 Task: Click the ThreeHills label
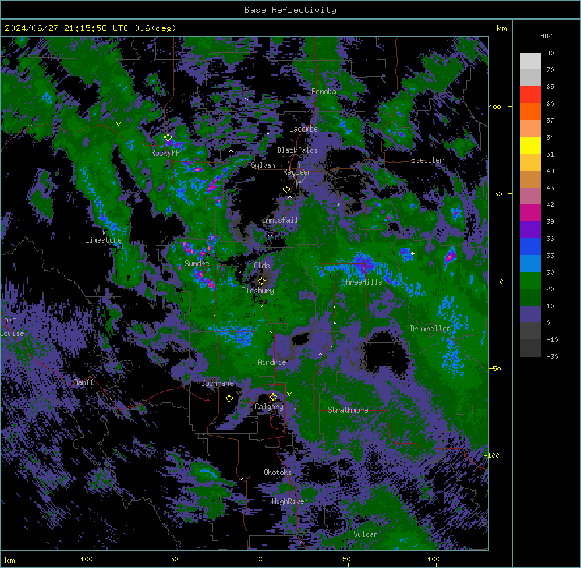coord(362,282)
